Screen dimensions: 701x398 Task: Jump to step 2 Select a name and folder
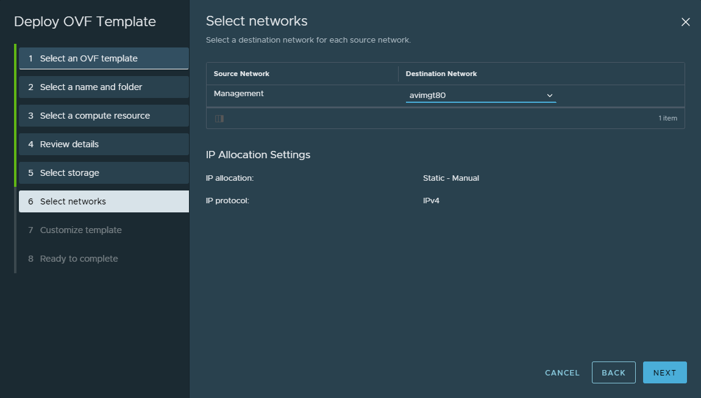[104, 87]
